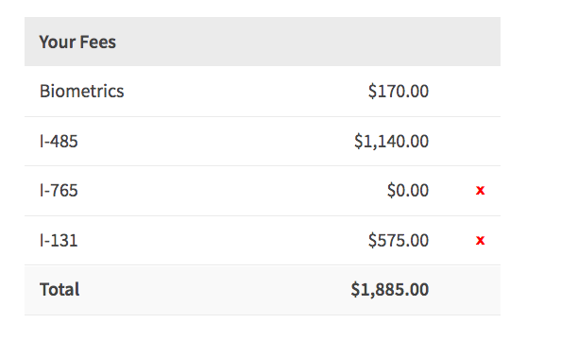Select the I-485 row label

(59, 141)
